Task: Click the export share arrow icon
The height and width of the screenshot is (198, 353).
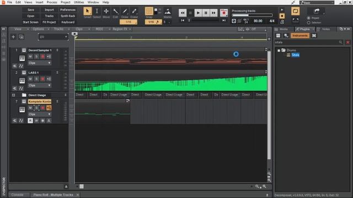Action: (x=317, y=11)
